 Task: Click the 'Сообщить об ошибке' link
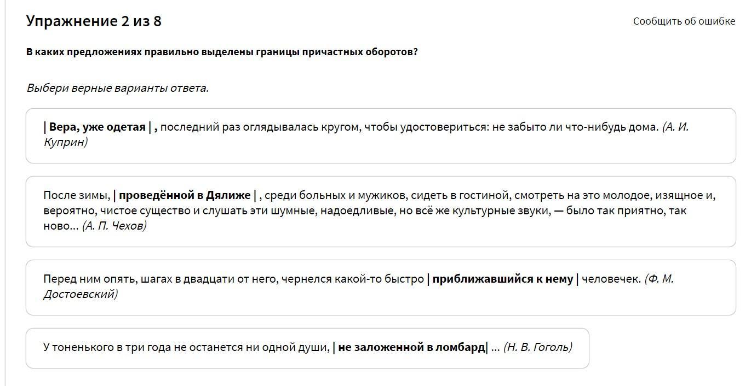click(684, 21)
